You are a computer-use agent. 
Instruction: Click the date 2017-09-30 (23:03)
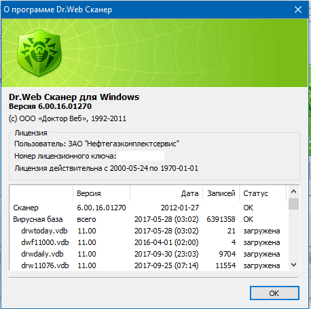click(166, 254)
